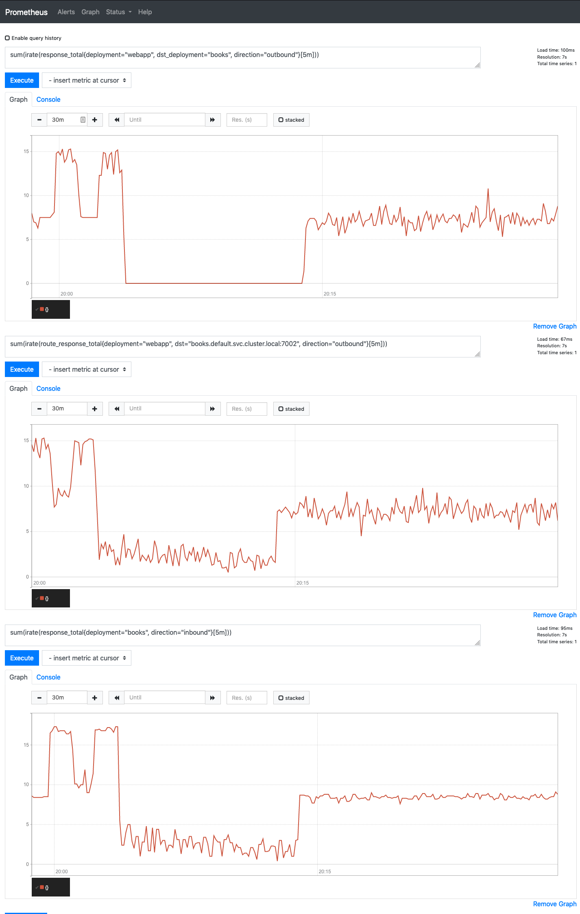
Task: Click the Until field on the second graph
Action: [165, 408]
